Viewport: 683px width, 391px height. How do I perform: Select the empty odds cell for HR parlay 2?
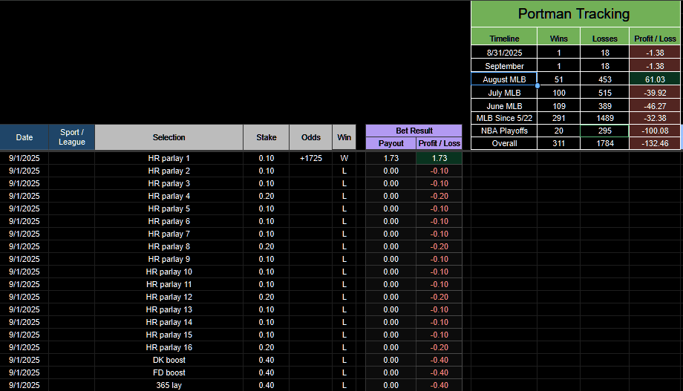(310, 171)
